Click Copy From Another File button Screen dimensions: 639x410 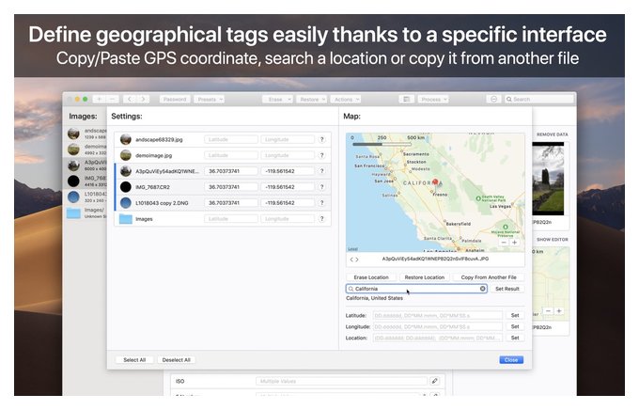pos(489,277)
